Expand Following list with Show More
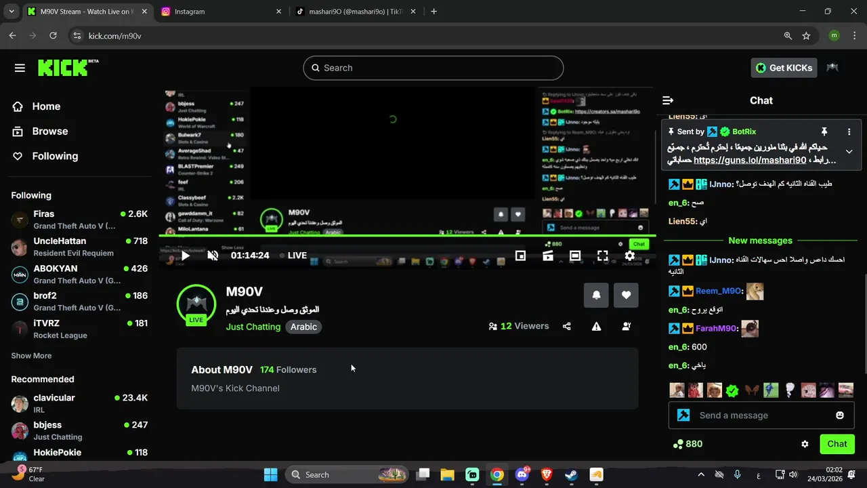Image resolution: width=867 pixels, height=488 pixels. pyautogui.click(x=31, y=356)
